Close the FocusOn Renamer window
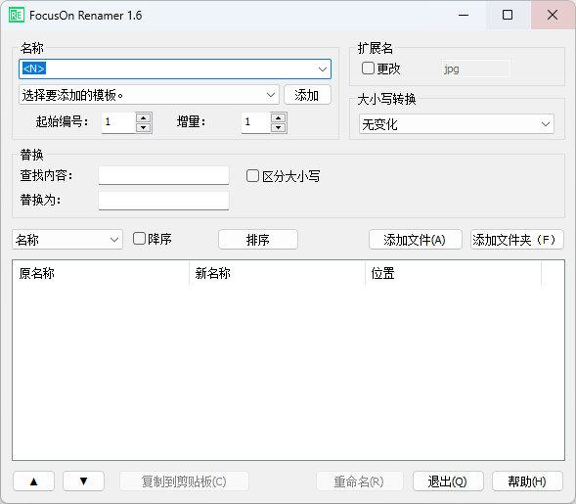 [553, 15]
